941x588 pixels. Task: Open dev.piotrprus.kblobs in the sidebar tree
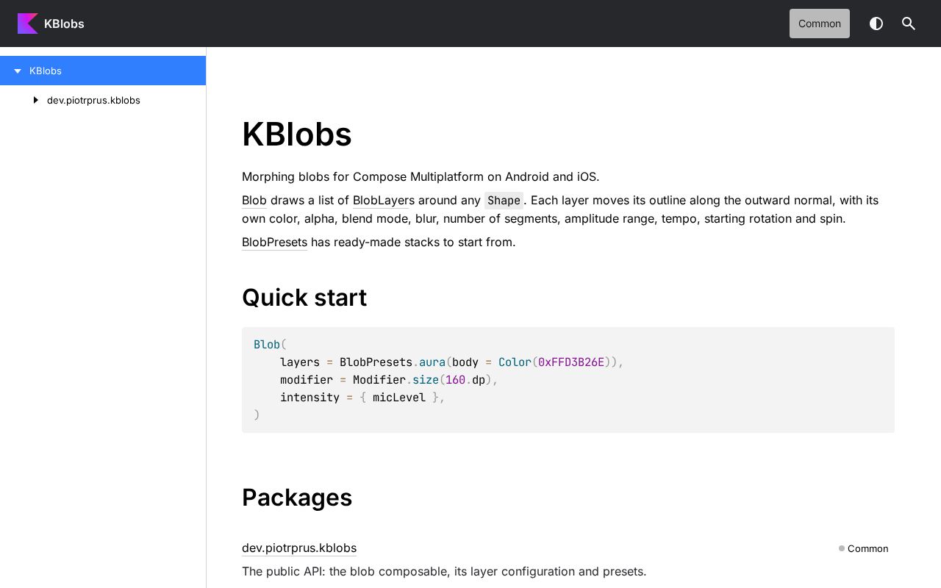[93, 100]
